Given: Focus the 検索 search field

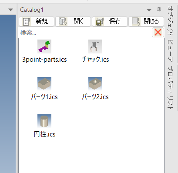Looking at the screenshot, I should point(85,33).
